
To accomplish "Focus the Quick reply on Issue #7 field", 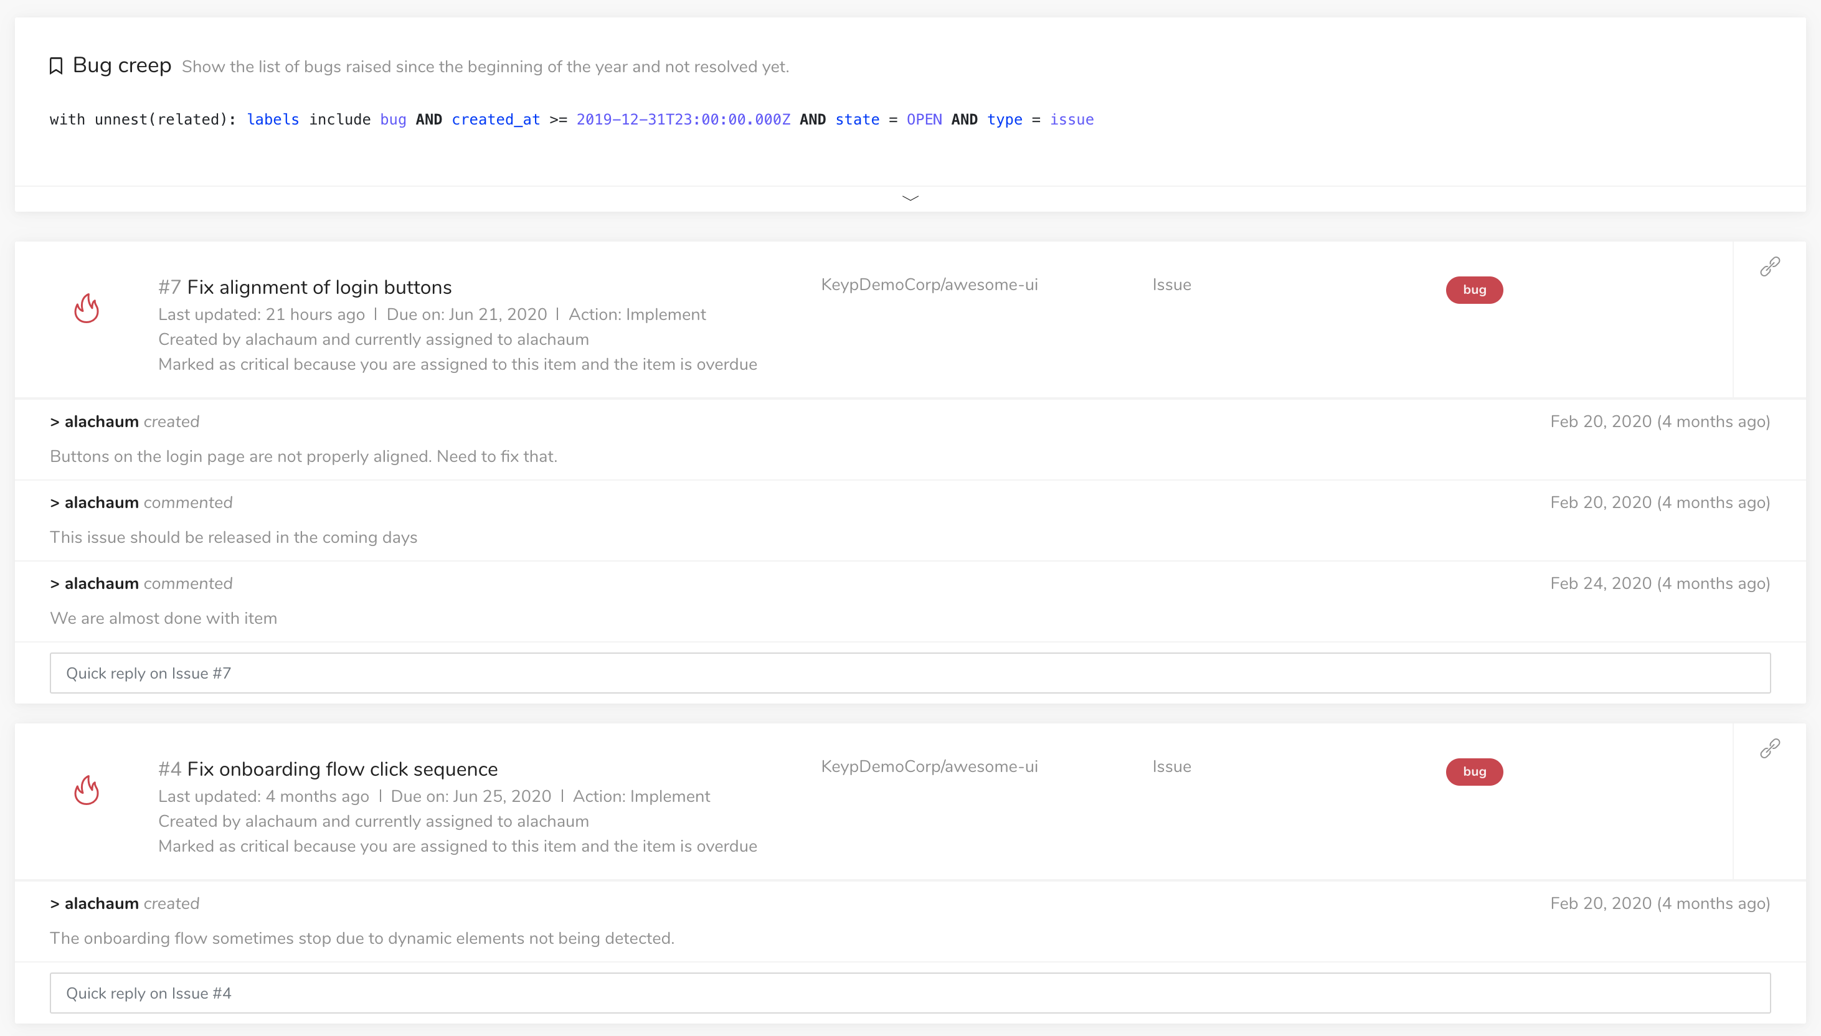I will pos(910,673).
